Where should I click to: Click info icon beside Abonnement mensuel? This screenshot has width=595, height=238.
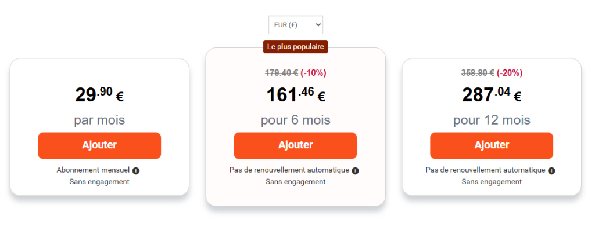pyautogui.click(x=136, y=171)
